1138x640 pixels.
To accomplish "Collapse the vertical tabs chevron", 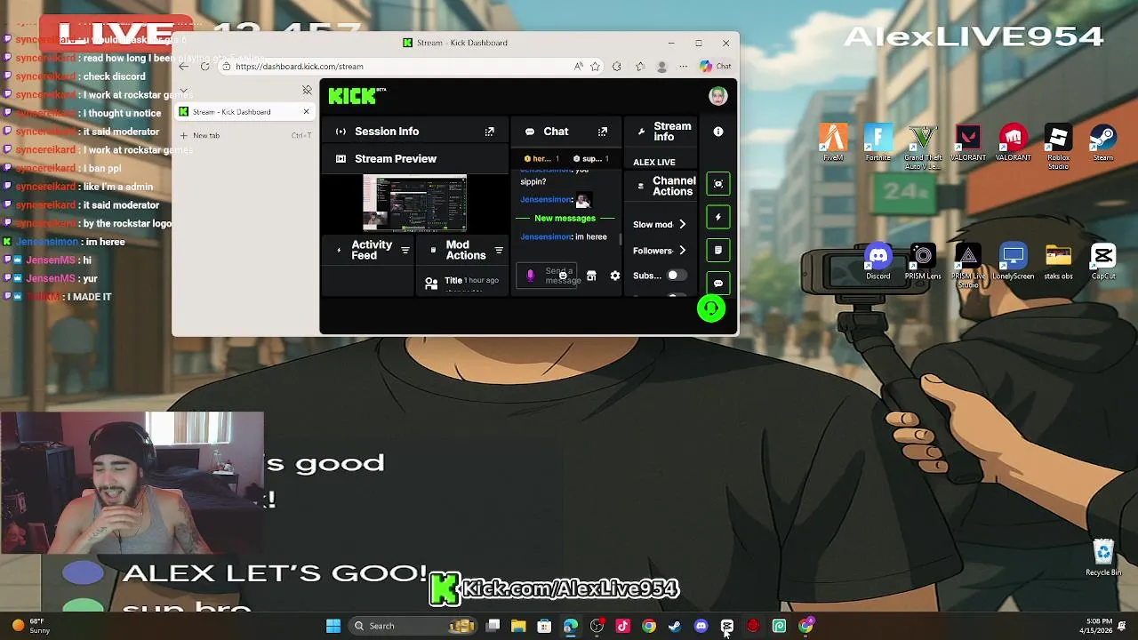I will point(183,91).
